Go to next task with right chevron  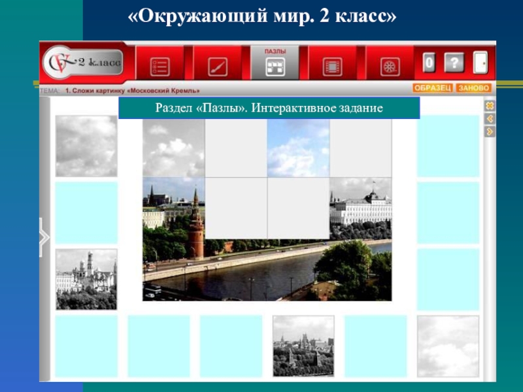pos(490,132)
